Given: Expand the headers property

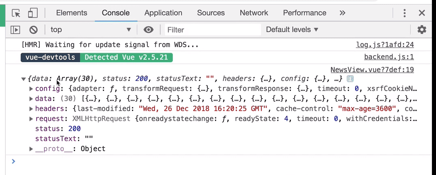Looking at the screenshot, I should (31, 109).
